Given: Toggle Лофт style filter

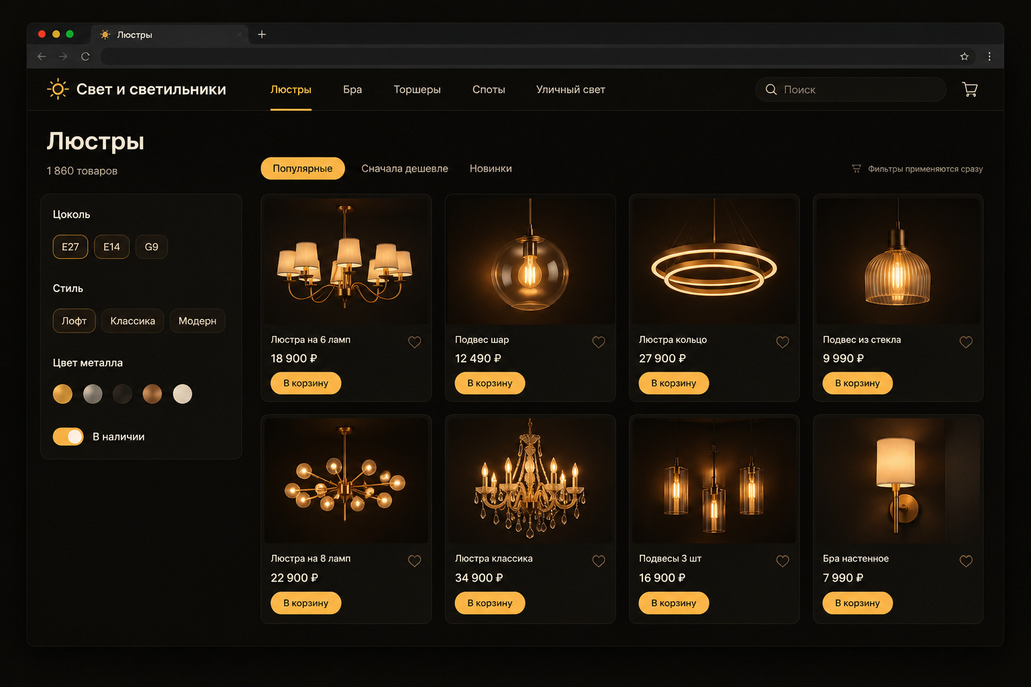Looking at the screenshot, I should coord(74,321).
